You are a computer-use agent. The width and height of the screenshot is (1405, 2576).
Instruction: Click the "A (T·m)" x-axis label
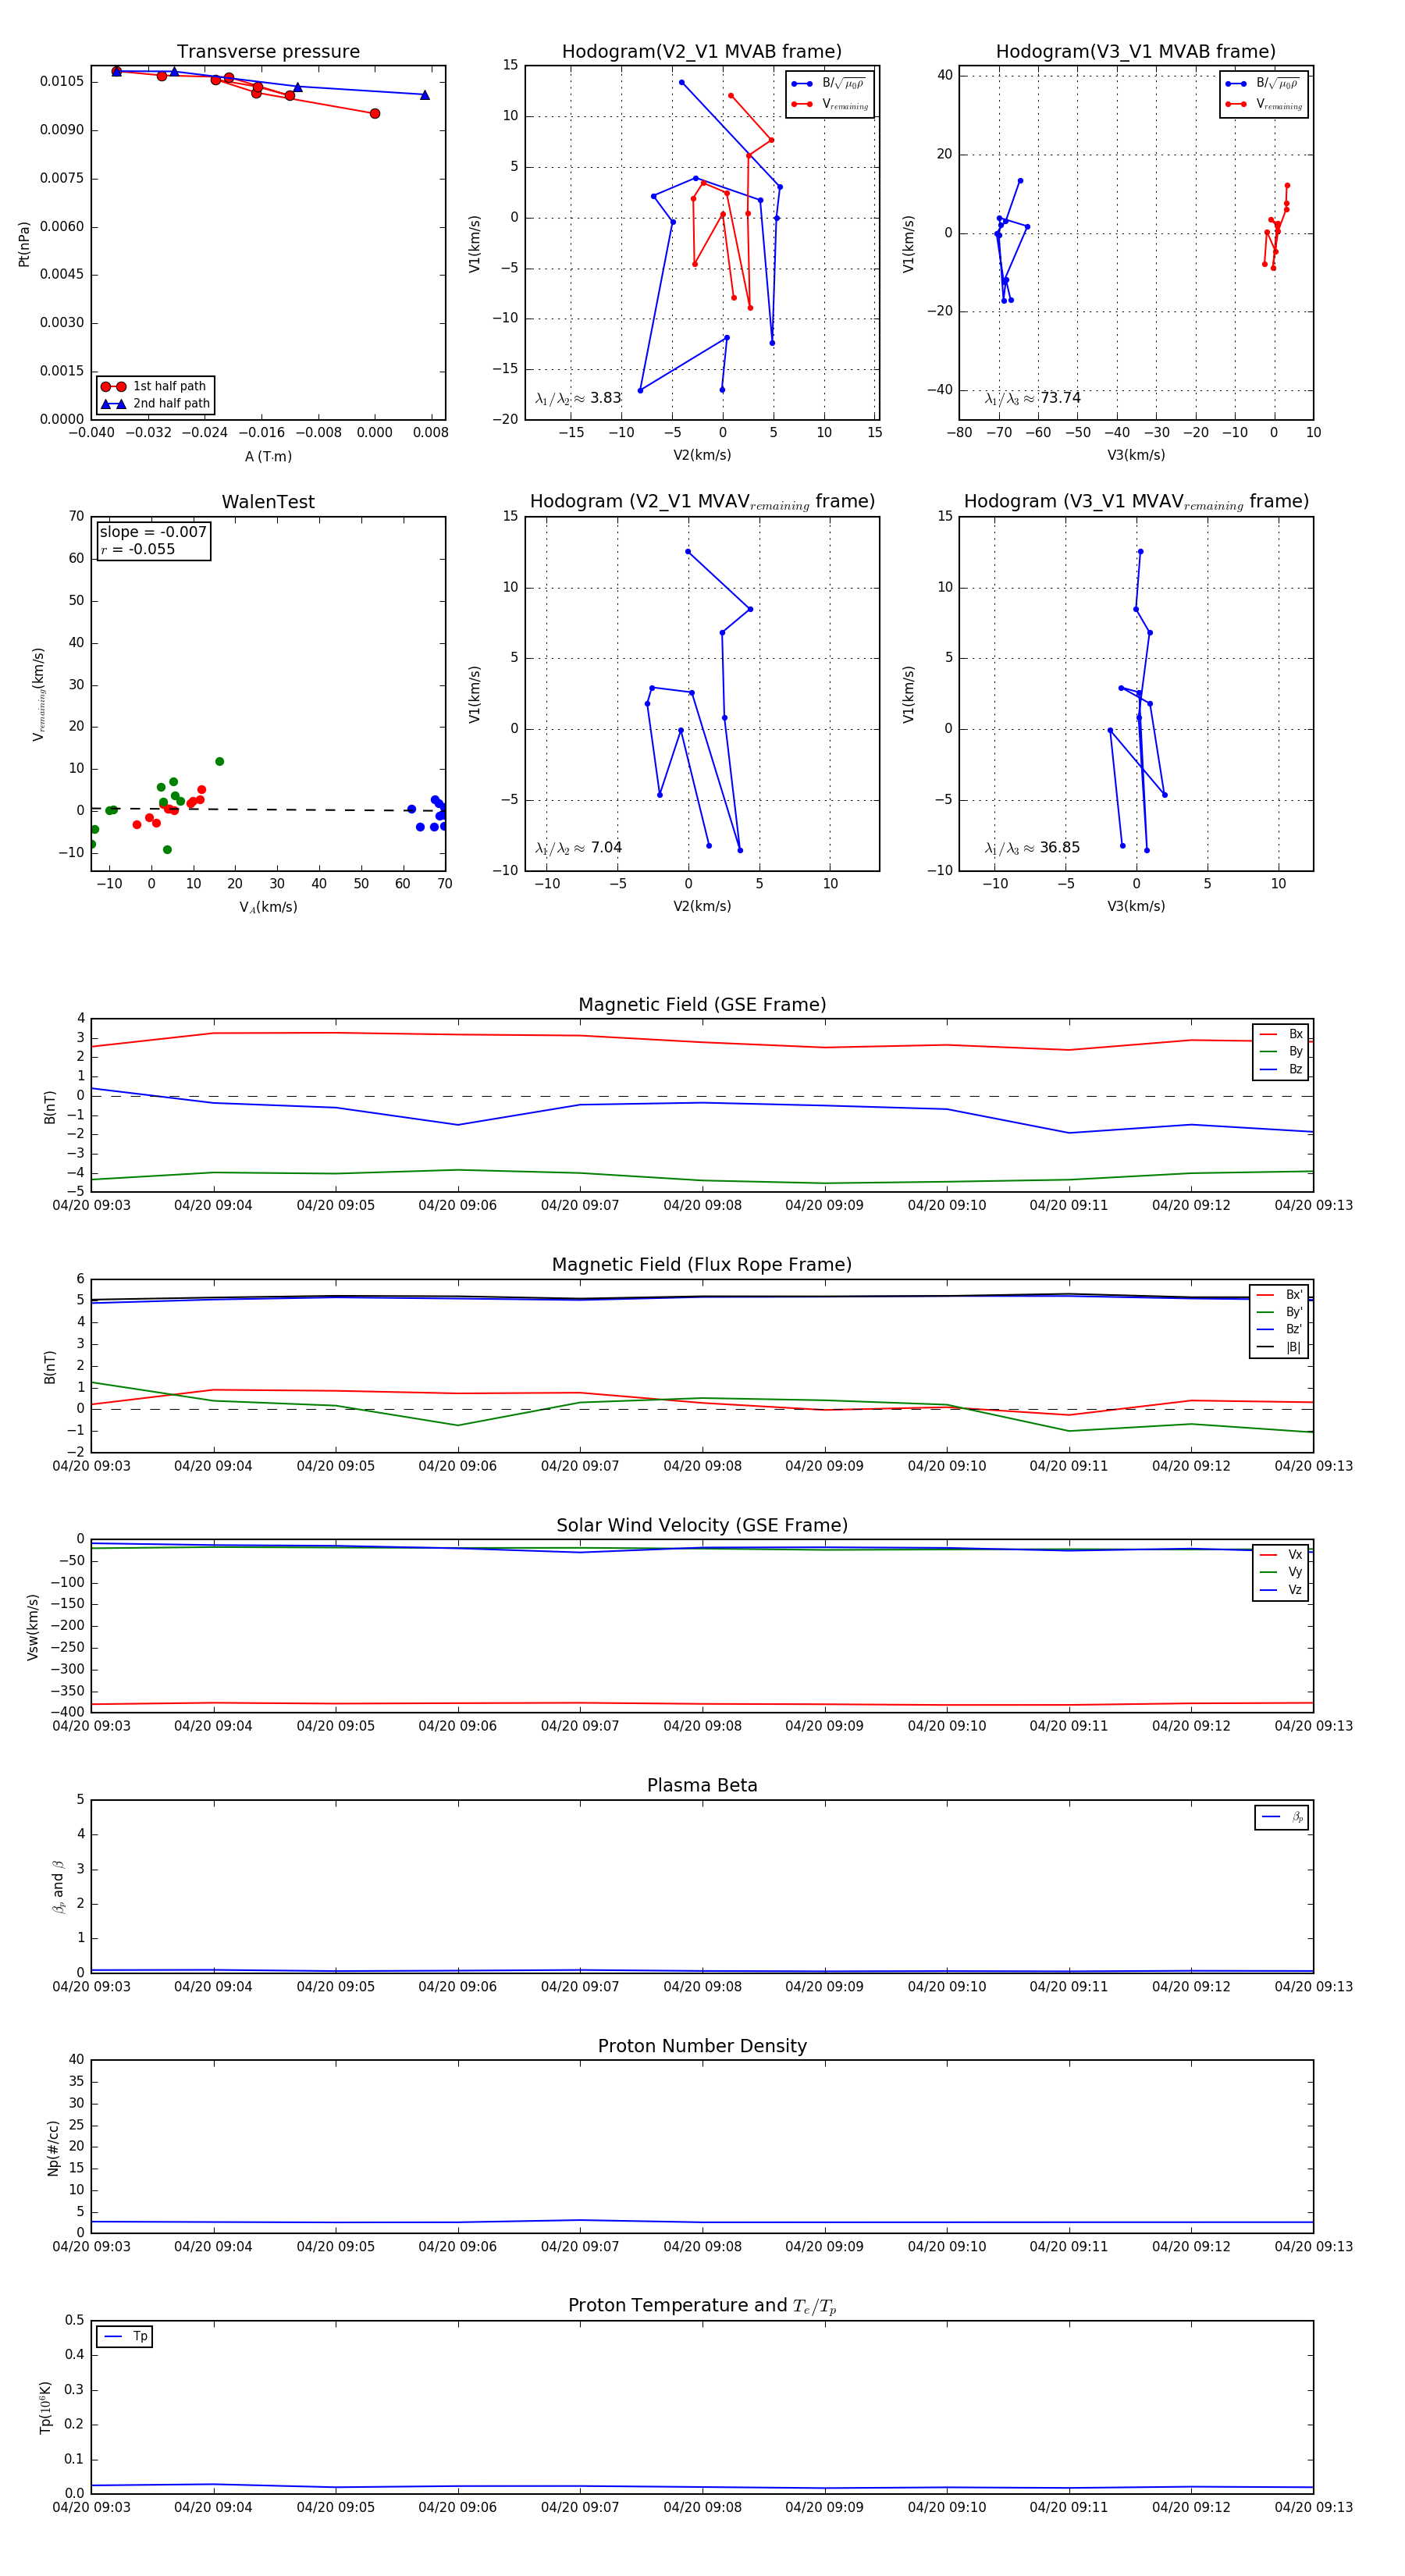[268, 456]
